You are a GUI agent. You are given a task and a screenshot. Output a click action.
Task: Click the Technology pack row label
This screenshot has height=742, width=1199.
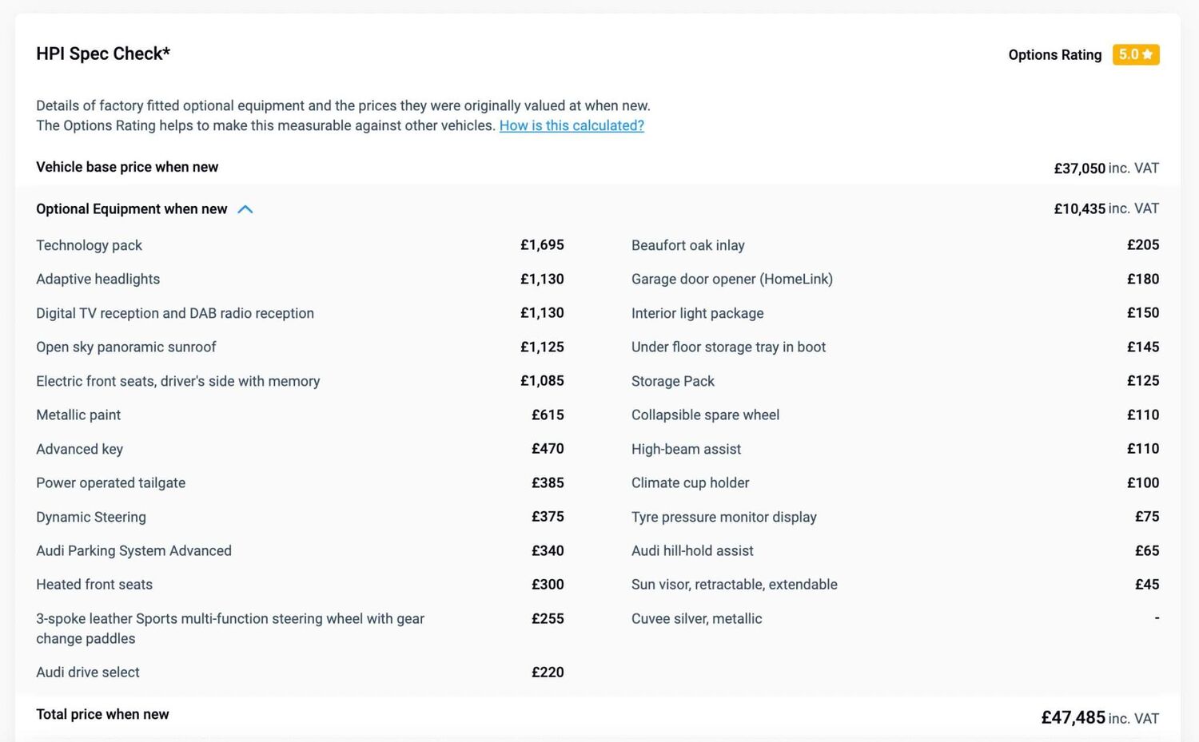pos(89,245)
